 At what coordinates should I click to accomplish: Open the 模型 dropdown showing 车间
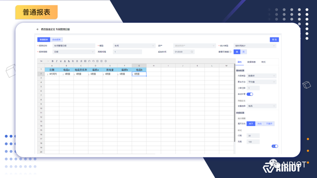coord(134,46)
